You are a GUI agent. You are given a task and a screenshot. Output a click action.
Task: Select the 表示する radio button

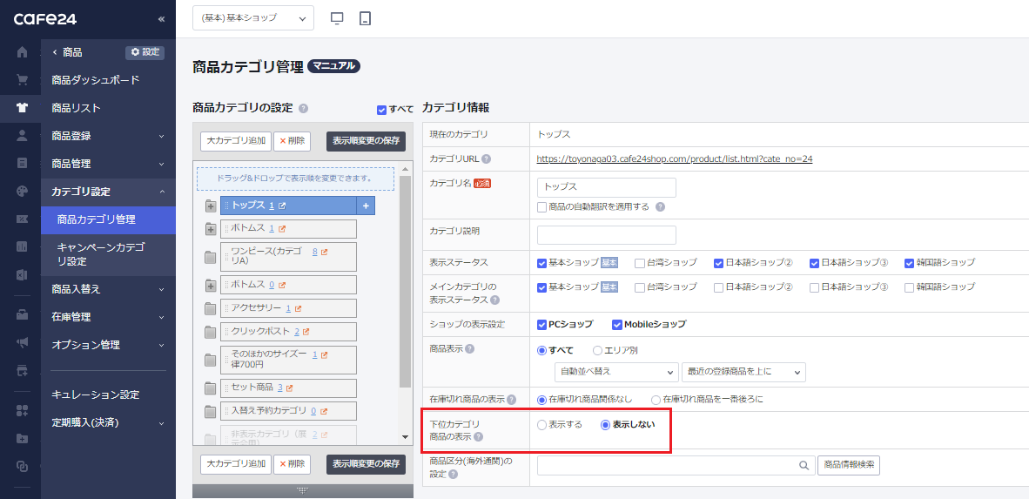pyautogui.click(x=541, y=424)
